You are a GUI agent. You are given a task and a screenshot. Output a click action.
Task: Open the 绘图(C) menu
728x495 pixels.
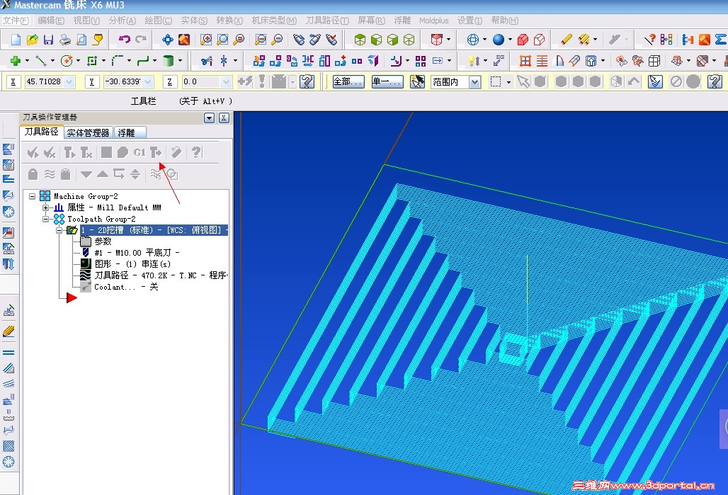pos(159,21)
